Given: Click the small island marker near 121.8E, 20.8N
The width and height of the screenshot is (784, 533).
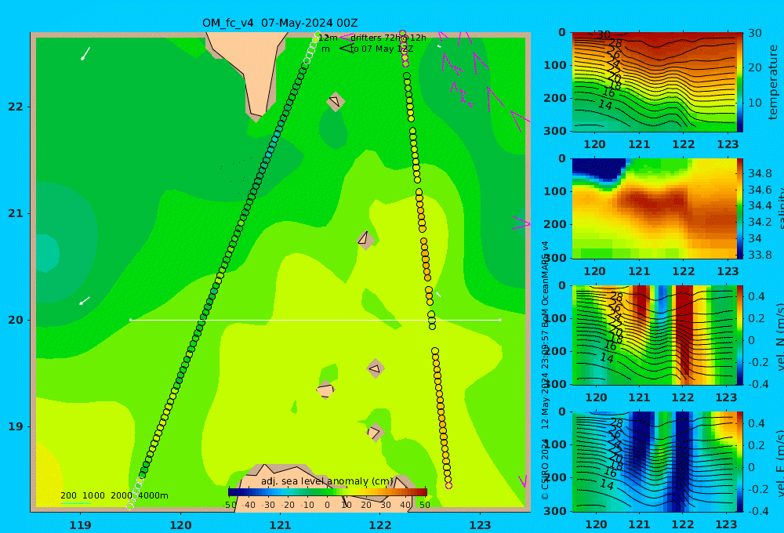Looking at the screenshot, I should click(x=366, y=240).
